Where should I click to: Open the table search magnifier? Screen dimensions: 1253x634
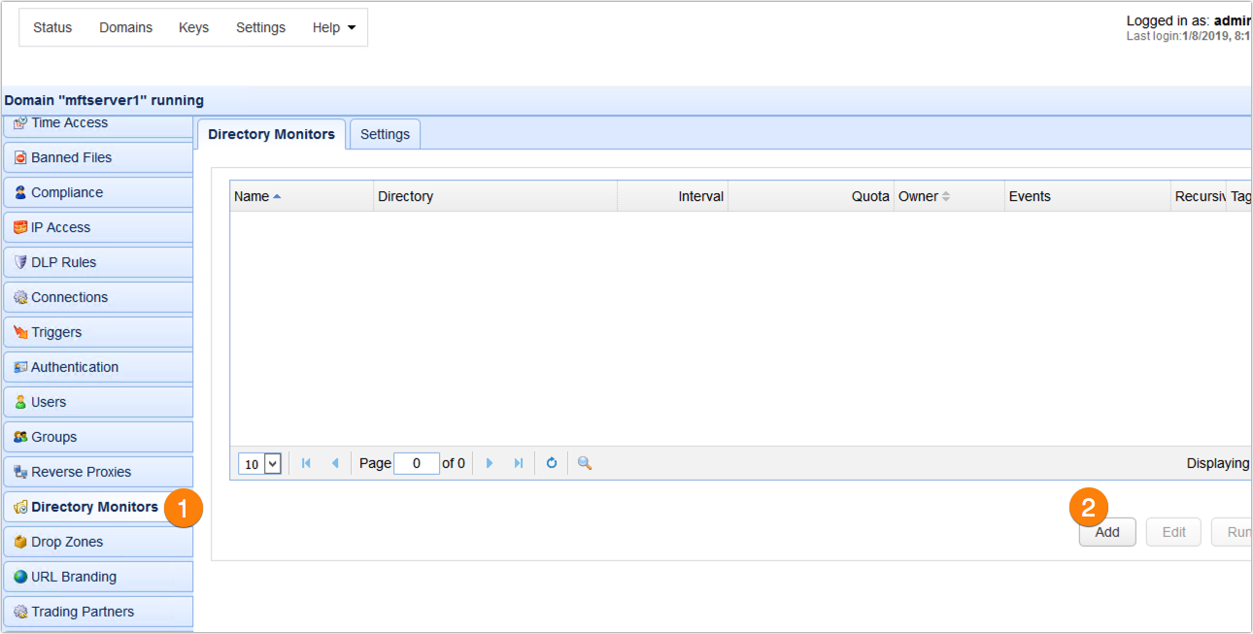point(583,463)
